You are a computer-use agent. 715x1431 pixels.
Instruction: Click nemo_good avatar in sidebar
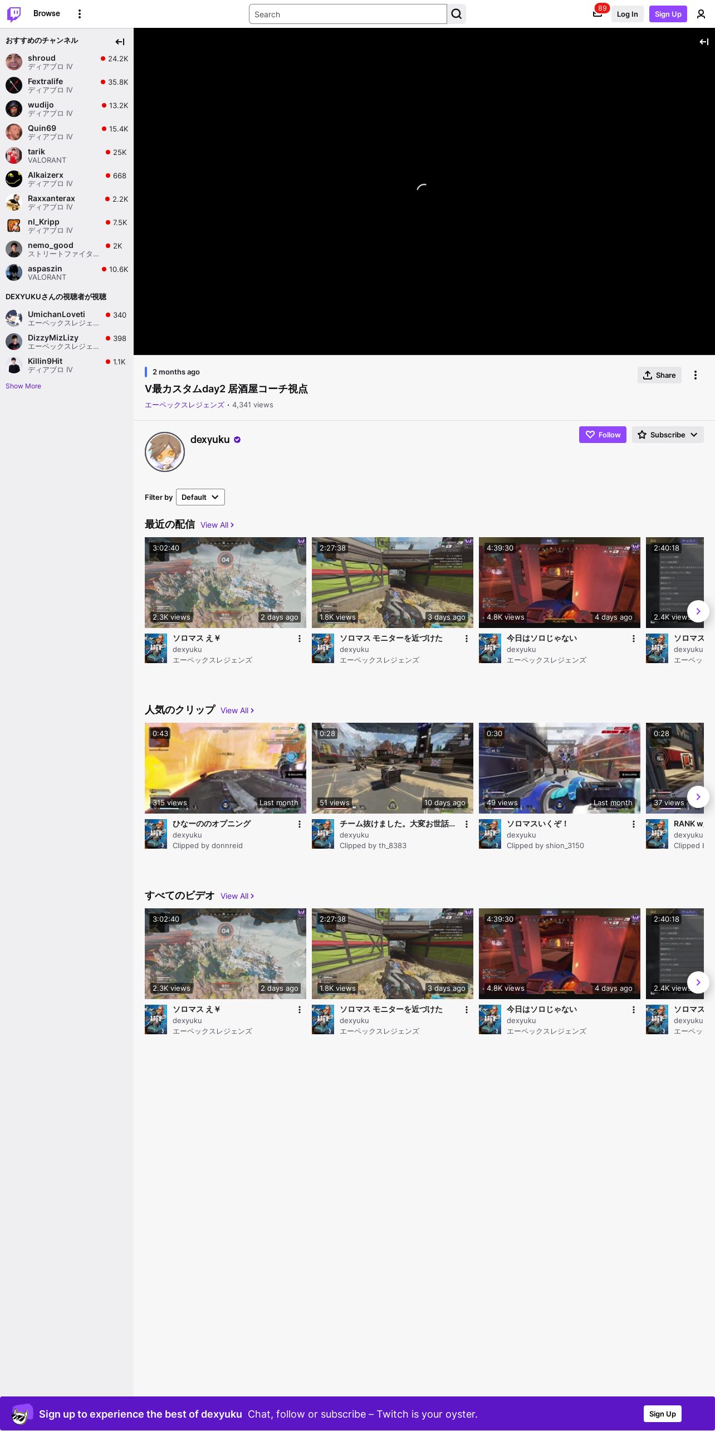pyautogui.click(x=14, y=249)
